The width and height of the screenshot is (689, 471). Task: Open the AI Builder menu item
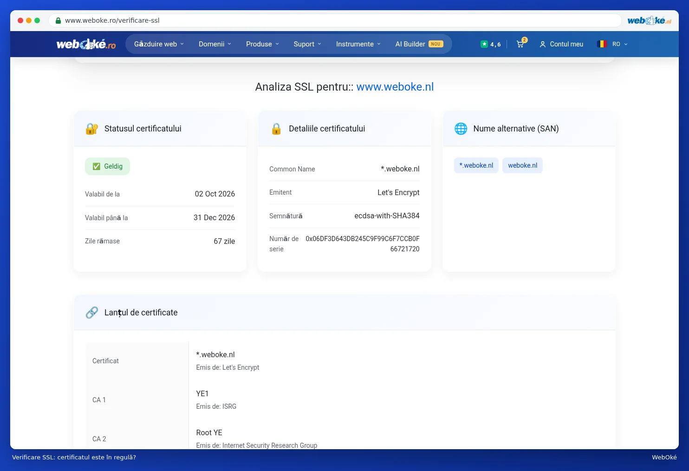click(419, 44)
